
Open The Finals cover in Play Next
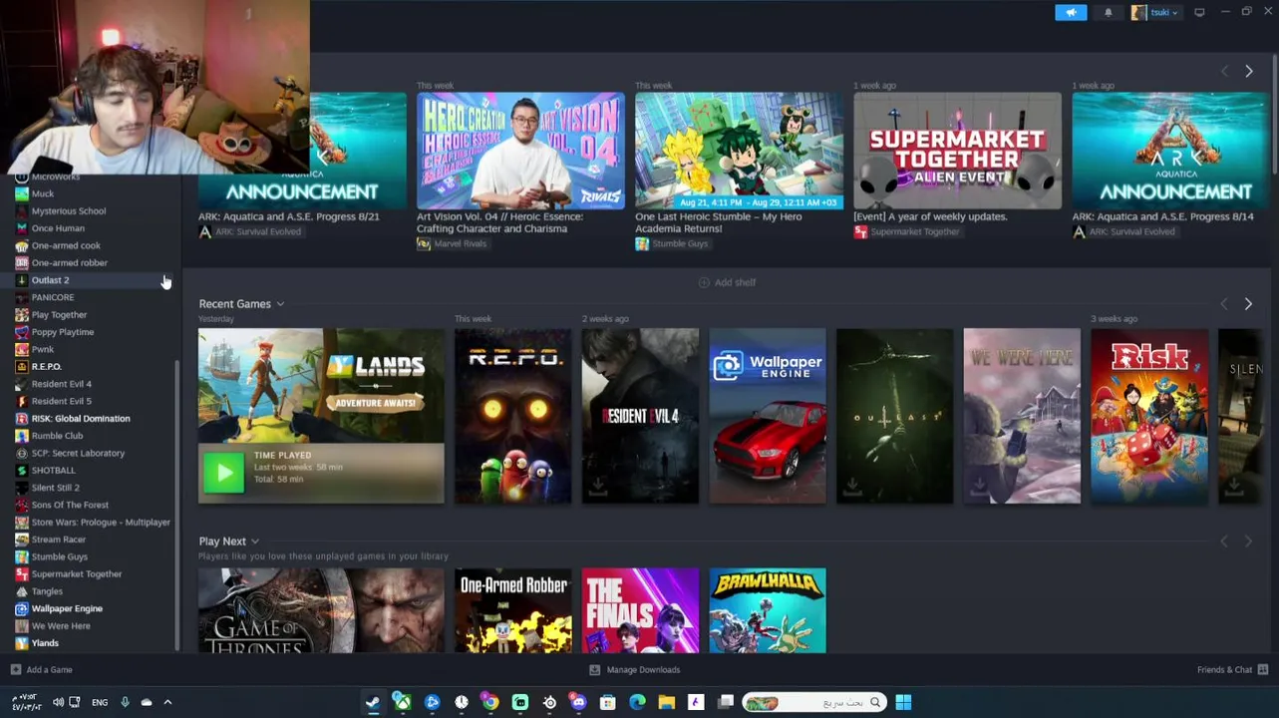(x=640, y=610)
